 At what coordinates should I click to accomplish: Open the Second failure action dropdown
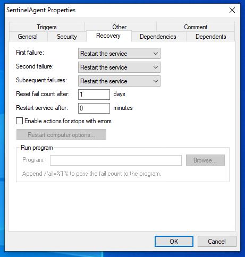(119, 67)
